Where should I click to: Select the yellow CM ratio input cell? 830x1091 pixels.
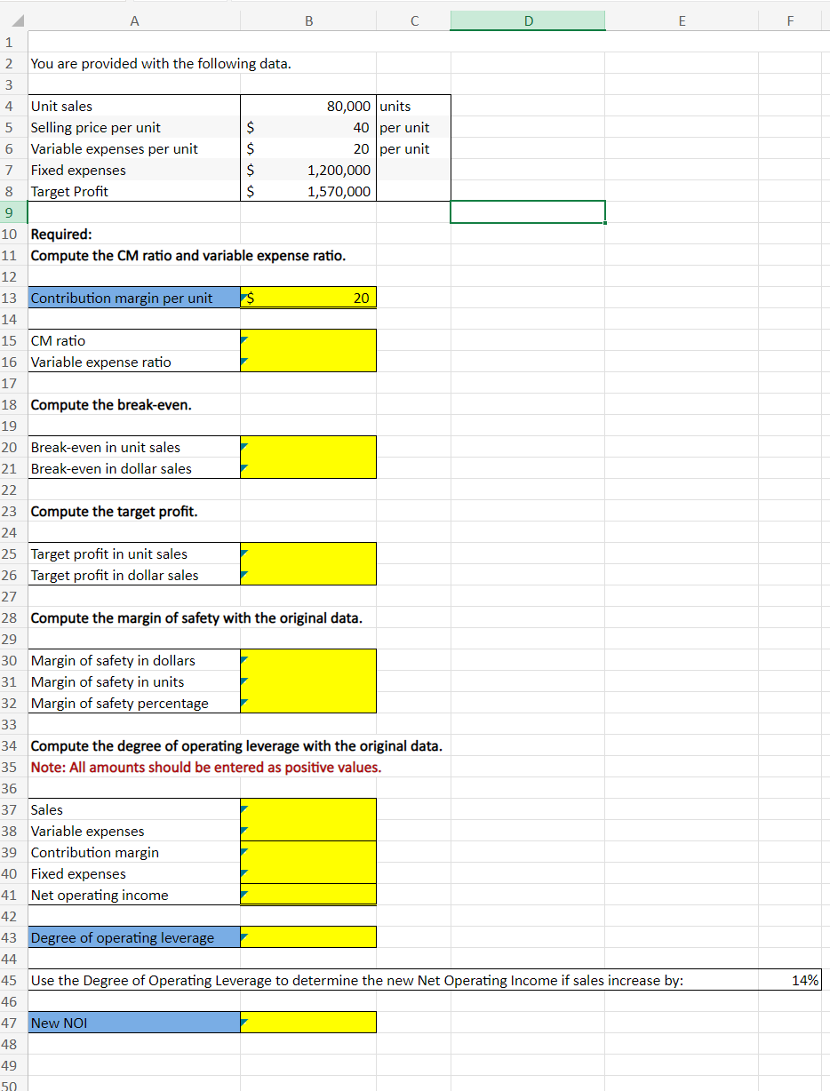307,340
